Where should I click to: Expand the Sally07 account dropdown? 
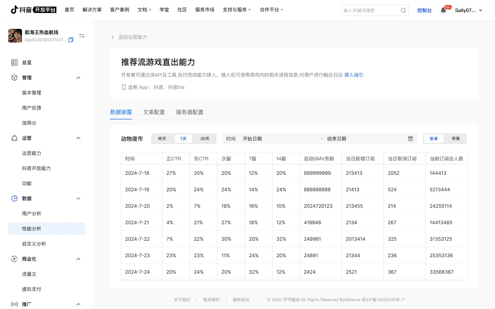(480, 10)
